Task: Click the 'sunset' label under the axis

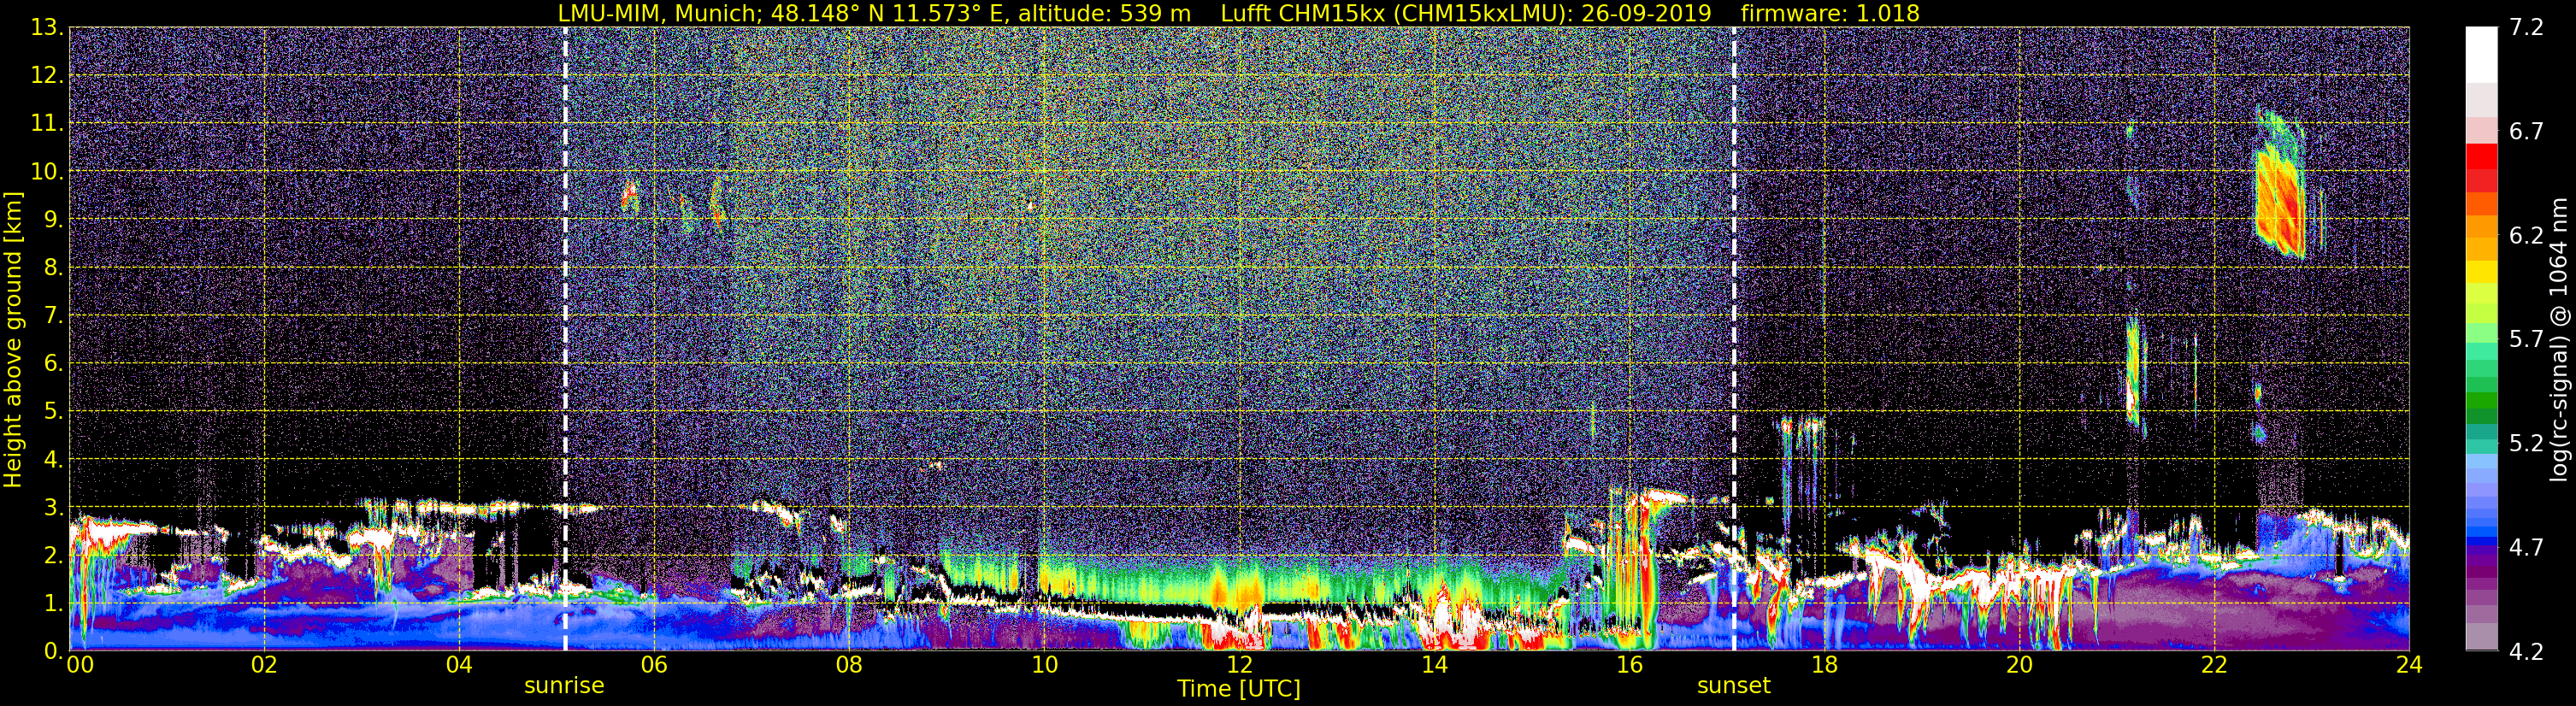Action: coord(1733,686)
